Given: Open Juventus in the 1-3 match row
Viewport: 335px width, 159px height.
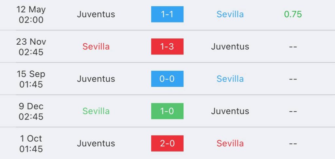Looking at the screenshot, I should 230,47.
